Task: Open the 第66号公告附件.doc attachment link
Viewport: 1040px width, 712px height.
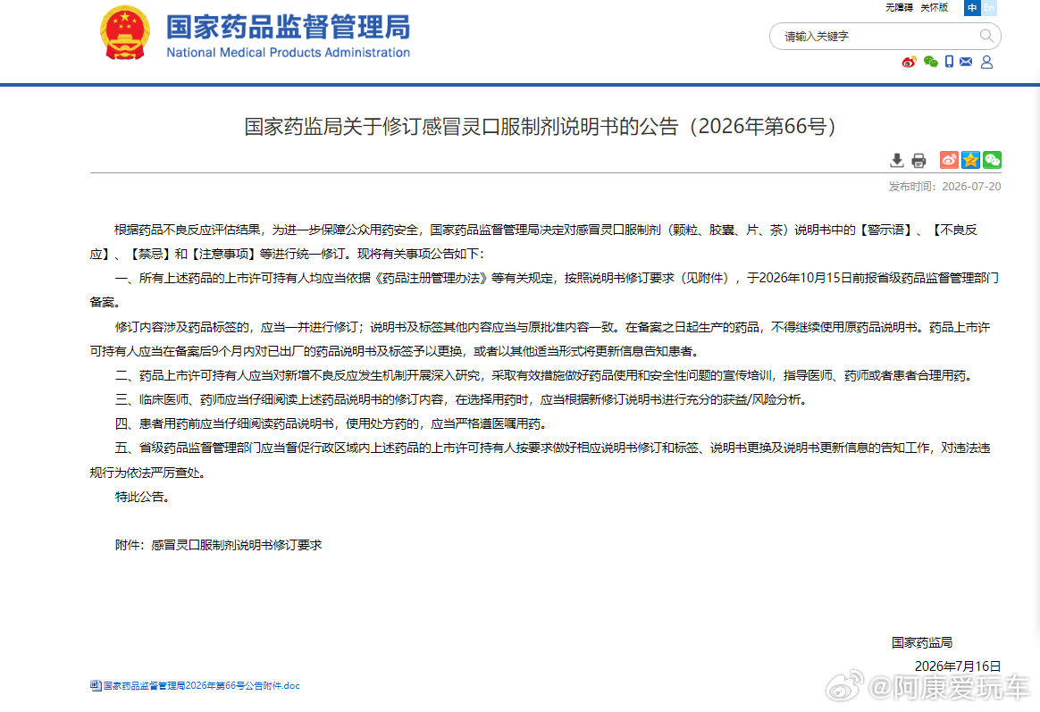Action: (x=202, y=685)
